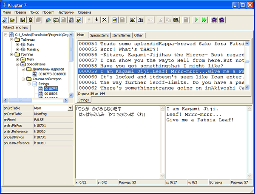The width and height of the screenshot is (255, 194).
Task: Open the pnSrcTable dropdown arrow
Action: click(70, 108)
